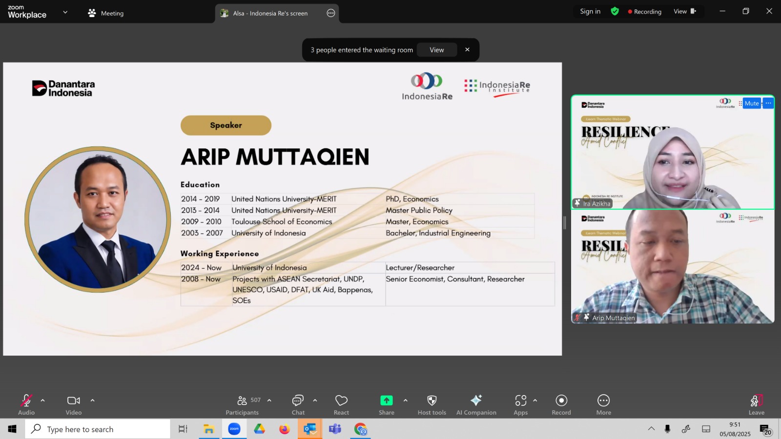Dismiss the waiting room notification
Viewport: 781px width, 439px height.
click(467, 50)
